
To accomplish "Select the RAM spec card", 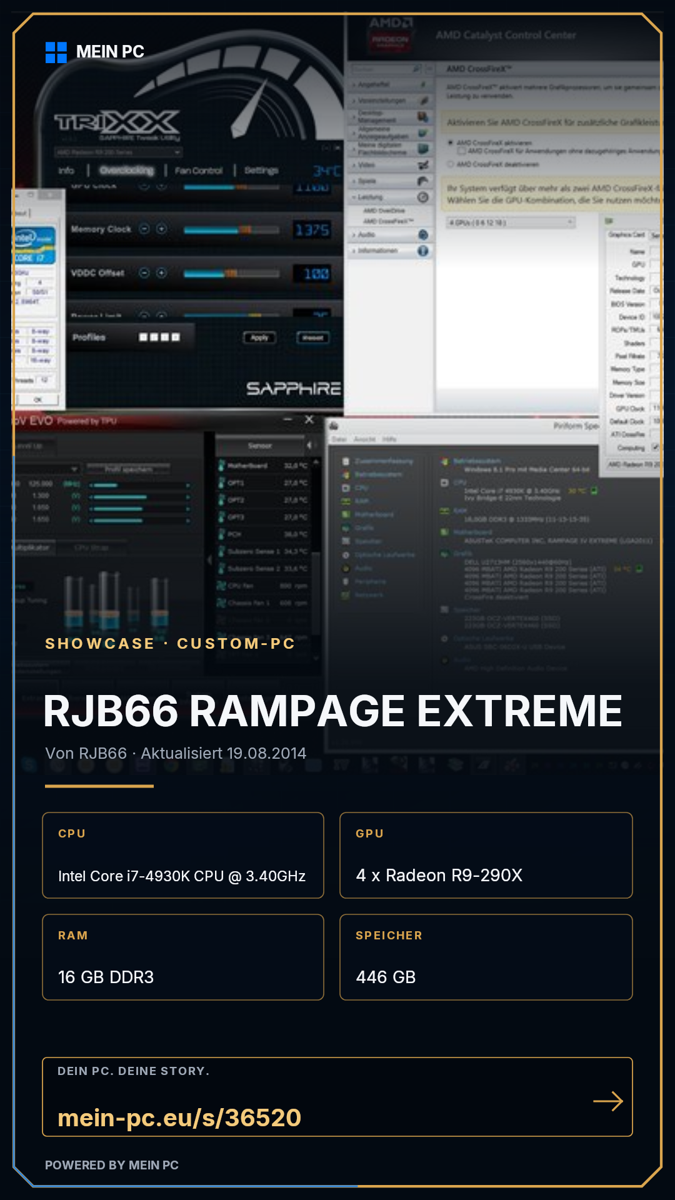I will point(183,957).
